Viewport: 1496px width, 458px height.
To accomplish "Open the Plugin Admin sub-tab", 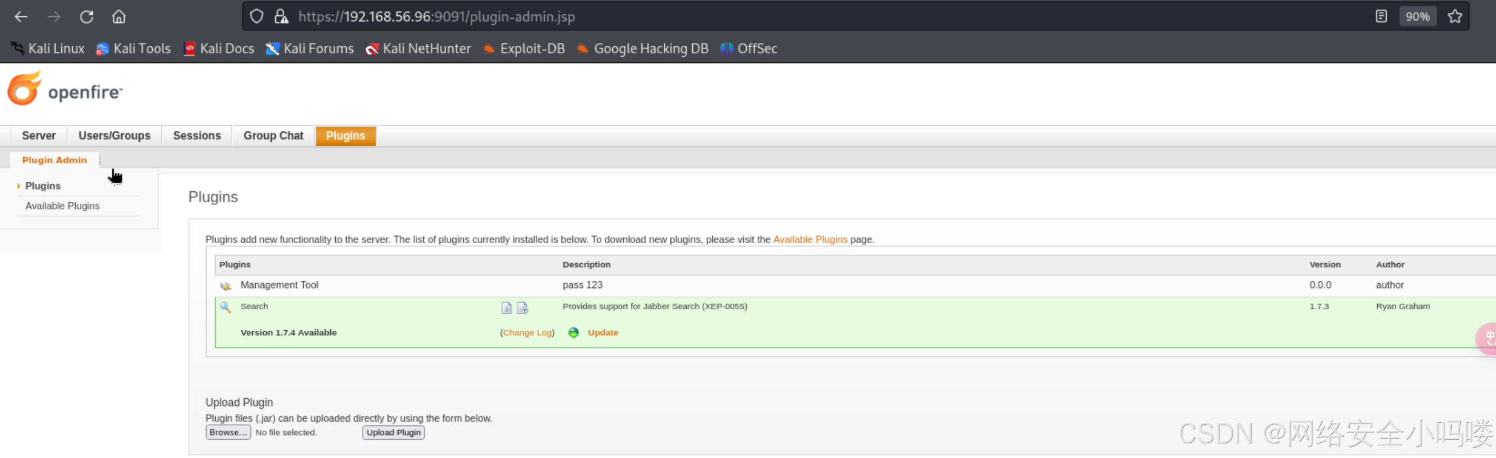I will [55, 160].
